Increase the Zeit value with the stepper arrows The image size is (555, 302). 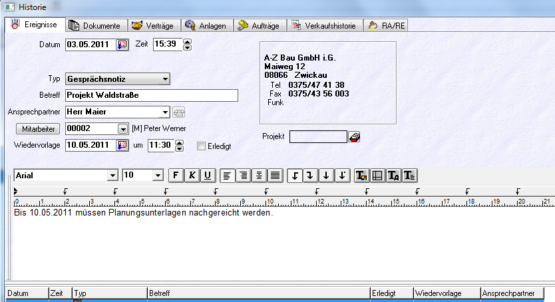186,42
